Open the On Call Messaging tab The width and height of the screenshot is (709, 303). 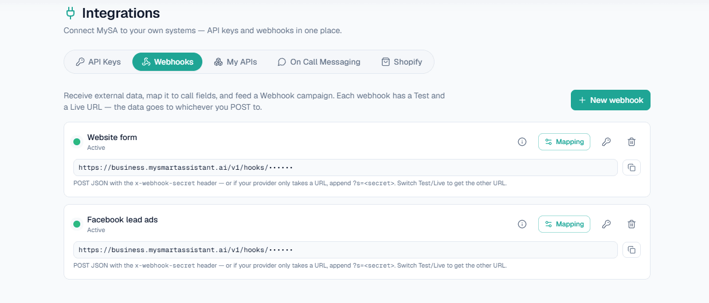pyautogui.click(x=319, y=62)
